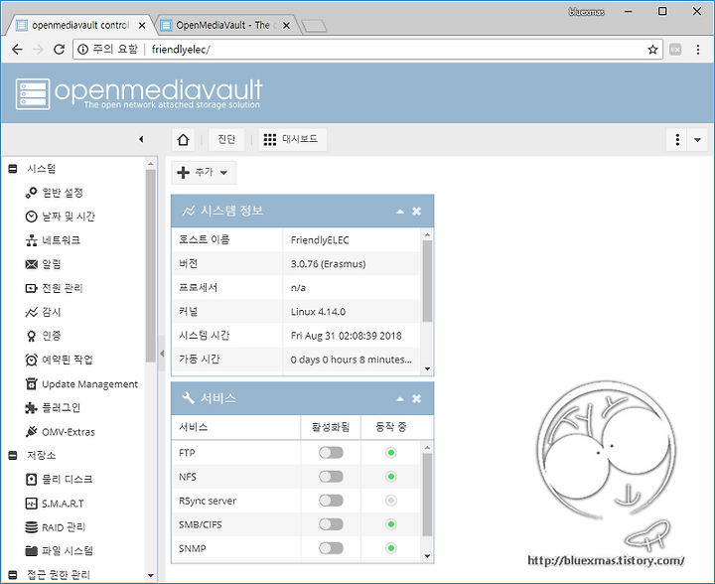Click the bluexmas profile button
The width and height of the screenshot is (715, 584).
(587, 12)
